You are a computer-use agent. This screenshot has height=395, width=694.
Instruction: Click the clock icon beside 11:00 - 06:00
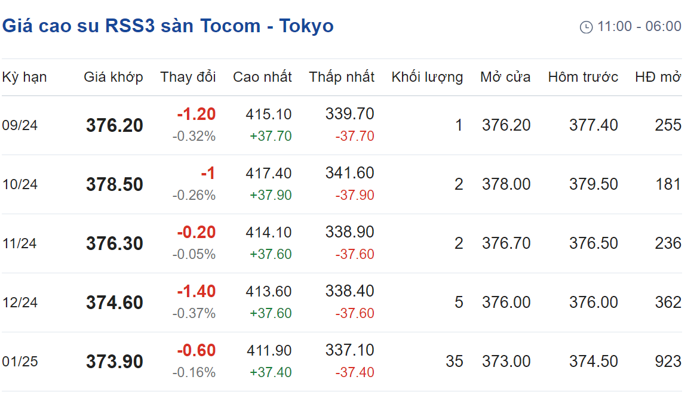[586, 27]
